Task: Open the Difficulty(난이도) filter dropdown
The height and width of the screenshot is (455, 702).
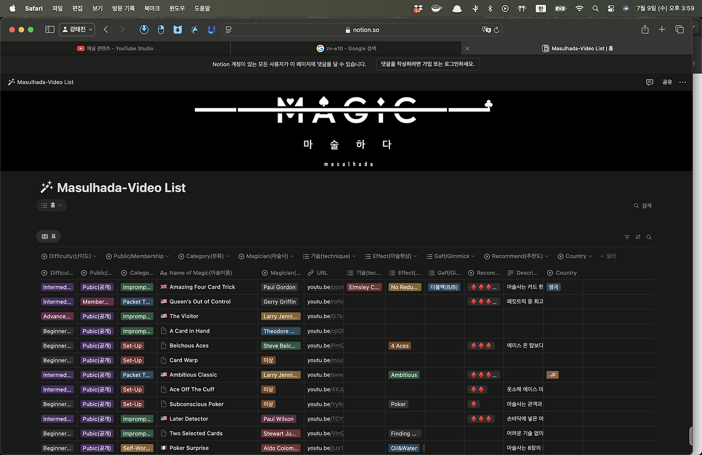Action: tap(69, 256)
